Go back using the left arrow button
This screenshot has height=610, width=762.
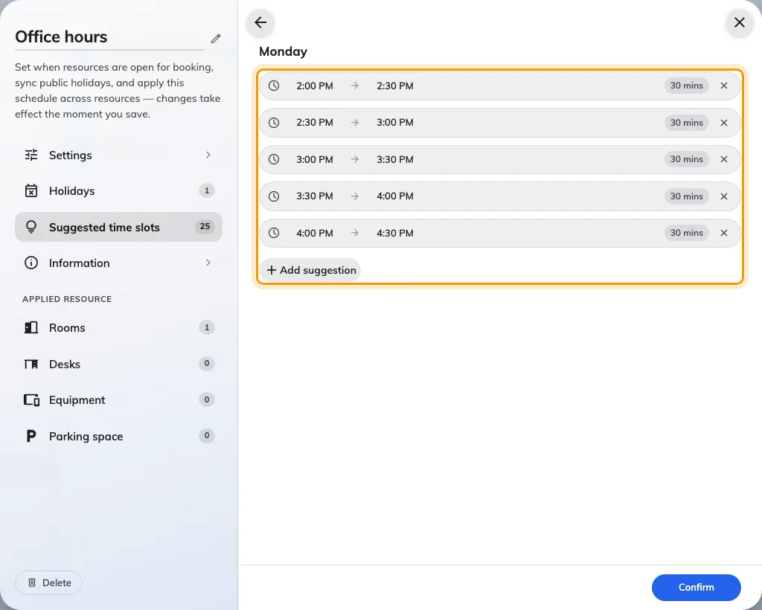(x=260, y=22)
